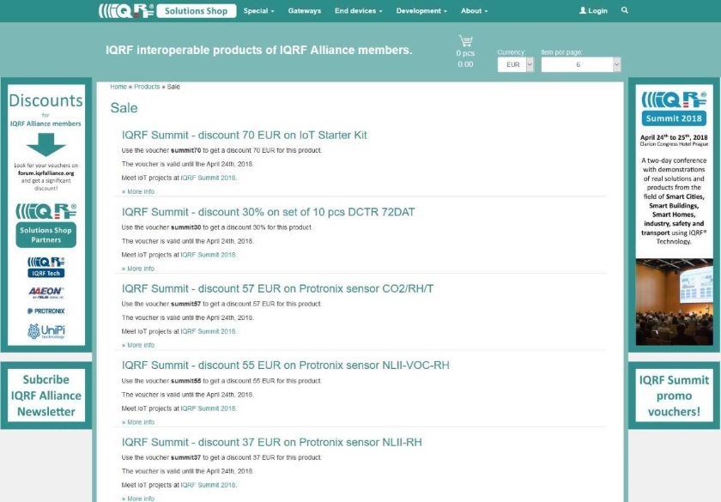Click More info under IoT Starter Kit offer
This screenshot has width=721, height=502.
[138, 191]
